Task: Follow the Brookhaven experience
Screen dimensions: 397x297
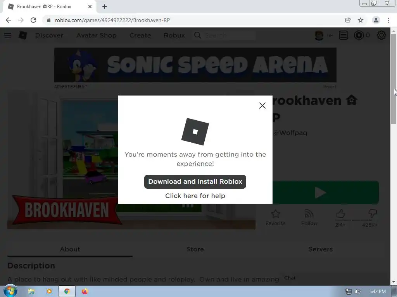Action: [x=309, y=217]
